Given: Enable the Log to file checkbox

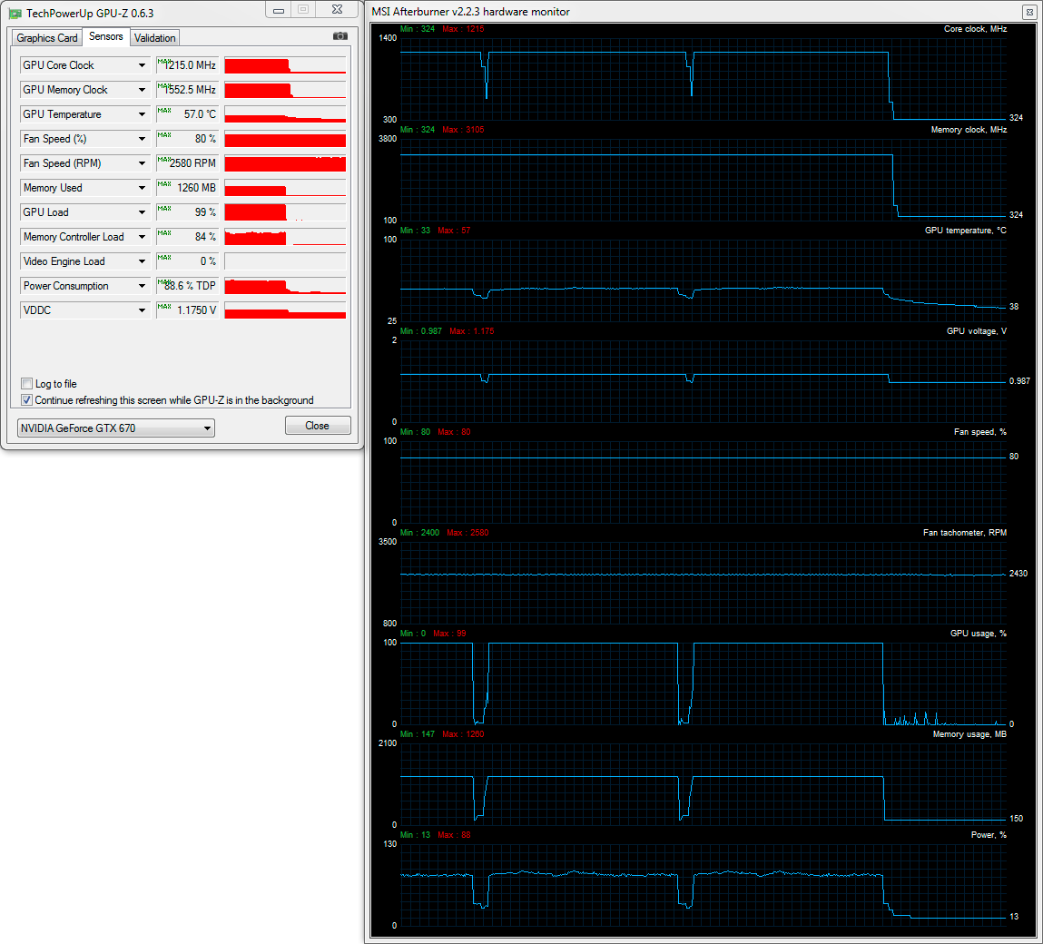Looking at the screenshot, I should [27, 384].
